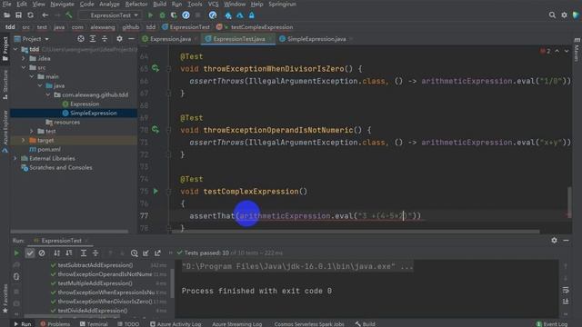Click the Build project hammer icon
The height and width of the screenshot is (327, 582).
(x=69, y=15)
